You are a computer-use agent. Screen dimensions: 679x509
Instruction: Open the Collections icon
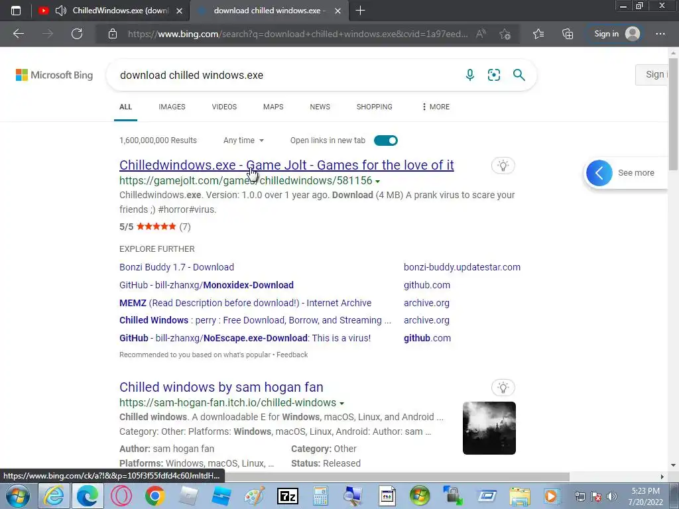tap(568, 34)
